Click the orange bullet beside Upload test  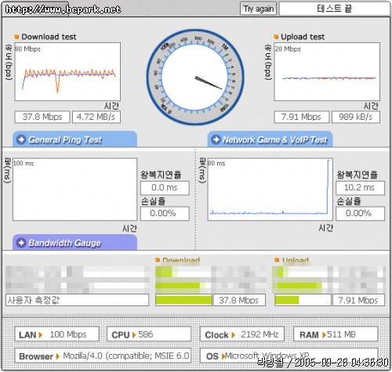coord(276,37)
